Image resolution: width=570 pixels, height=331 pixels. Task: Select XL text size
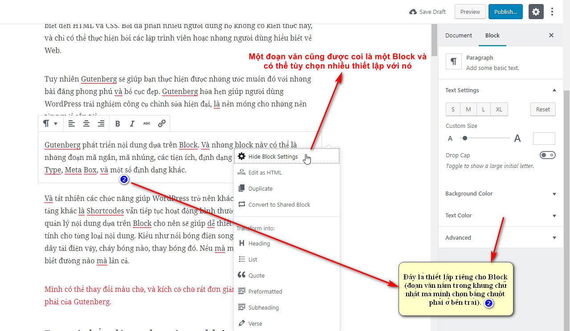pyautogui.click(x=499, y=109)
